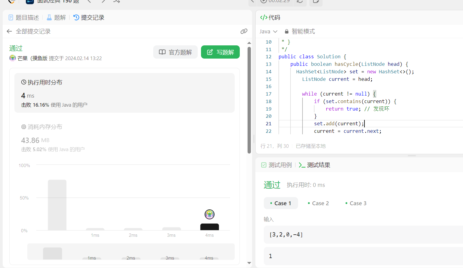Click the 通过 status in submission panel
The height and width of the screenshot is (268, 463).
pyautogui.click(x=16, y=48)
